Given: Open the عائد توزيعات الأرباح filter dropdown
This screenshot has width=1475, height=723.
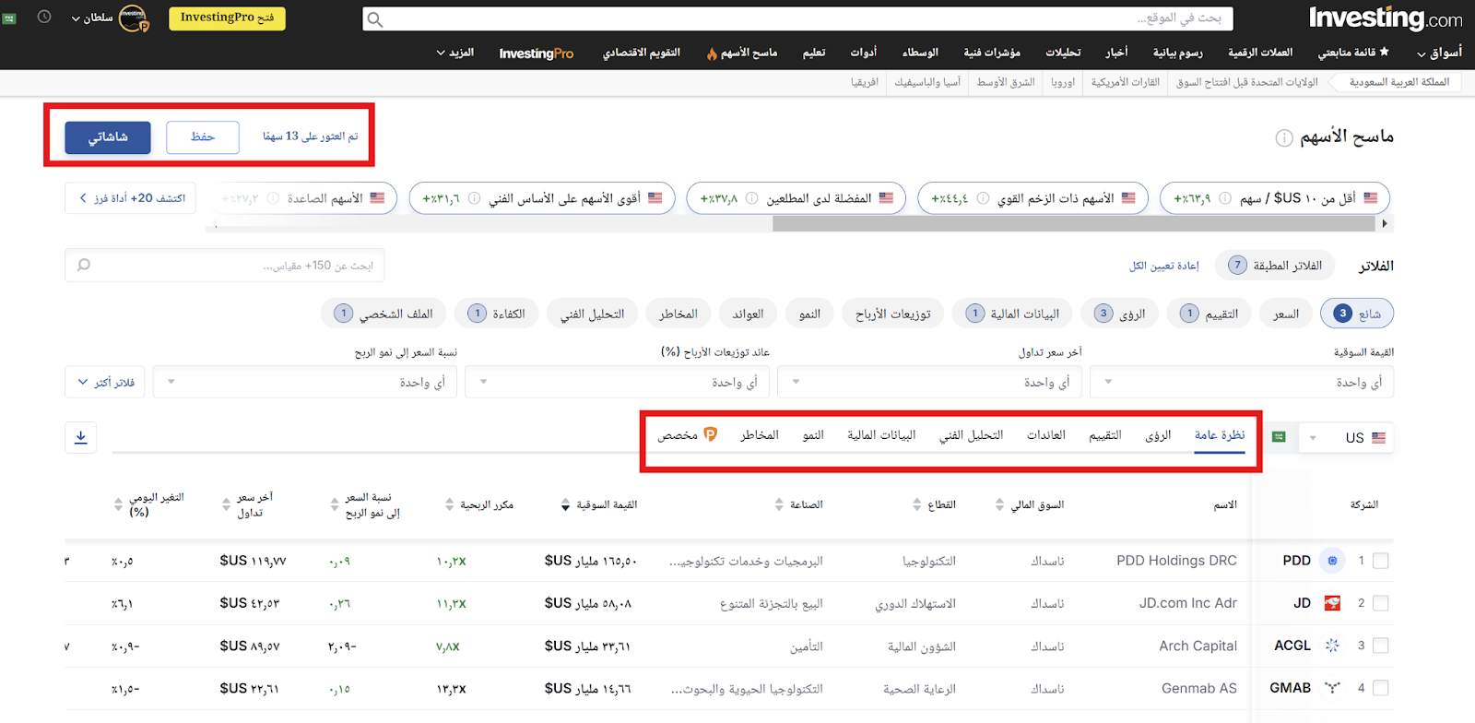Looking at the screenshot, I should click(x=617, y=382).
